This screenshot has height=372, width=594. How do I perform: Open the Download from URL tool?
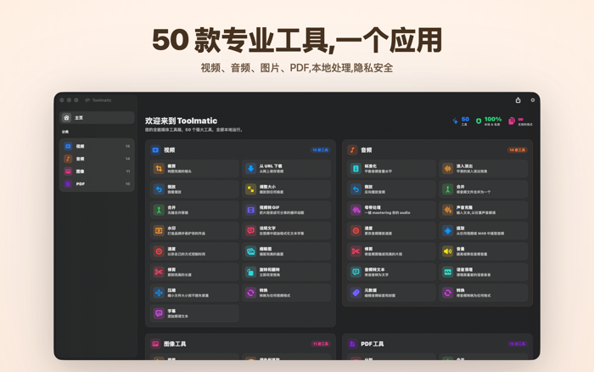click(287, 168)
